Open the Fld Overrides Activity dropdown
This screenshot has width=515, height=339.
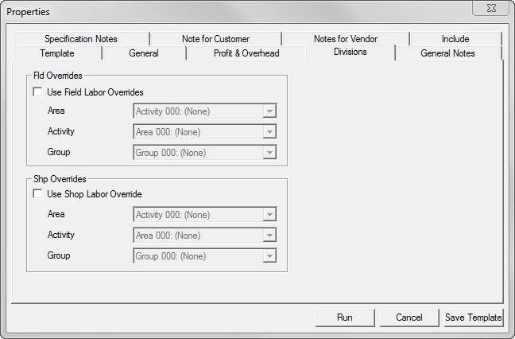click(x=205, y=132)
